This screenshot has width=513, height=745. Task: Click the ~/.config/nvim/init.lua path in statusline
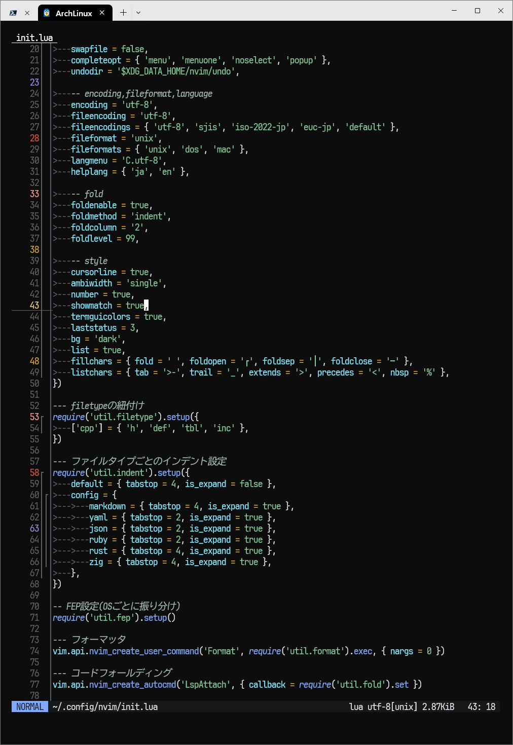click(105, 706)
